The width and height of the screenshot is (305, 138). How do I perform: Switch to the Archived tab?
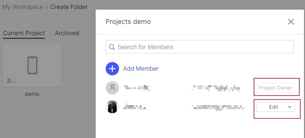click(67, 33)
